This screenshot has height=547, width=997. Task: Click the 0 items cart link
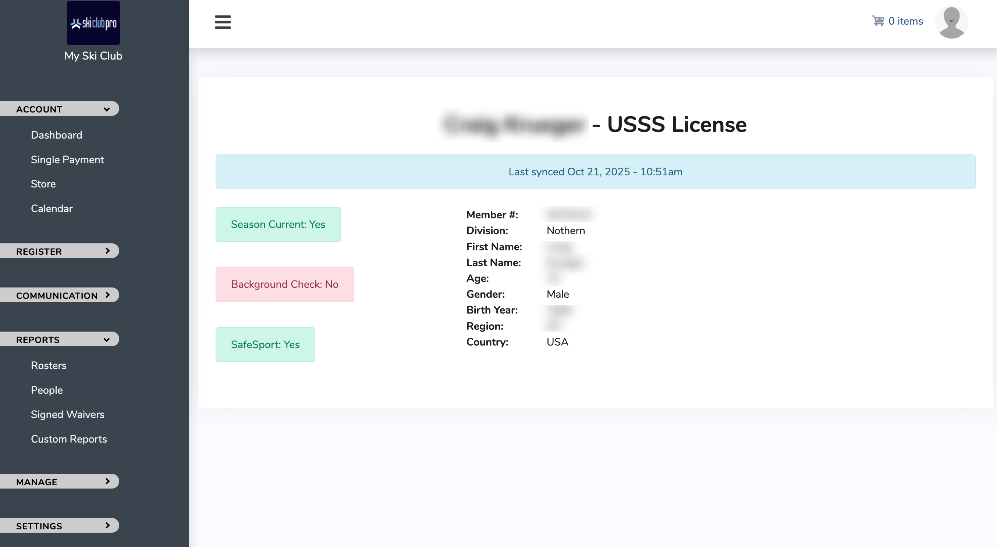905,21
